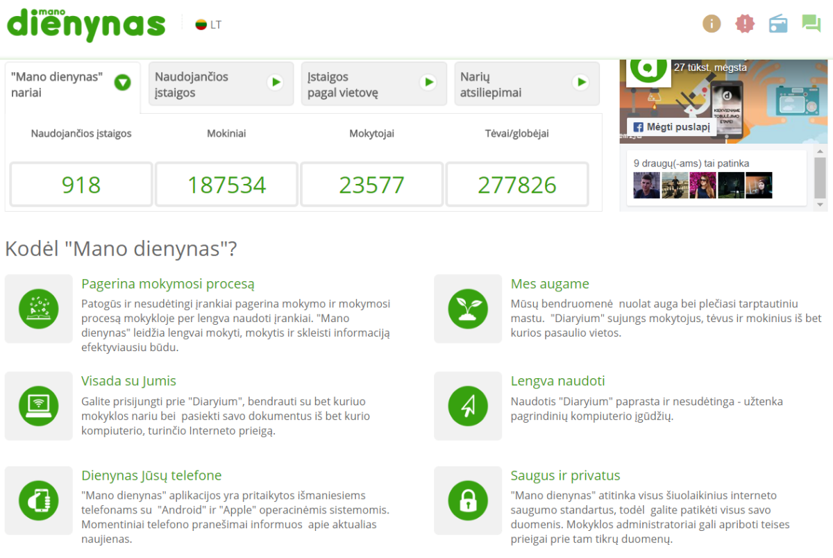Click the Facebook Mėgti puslapį button
This screenshot has height=558, width=833.
point(671,127)
